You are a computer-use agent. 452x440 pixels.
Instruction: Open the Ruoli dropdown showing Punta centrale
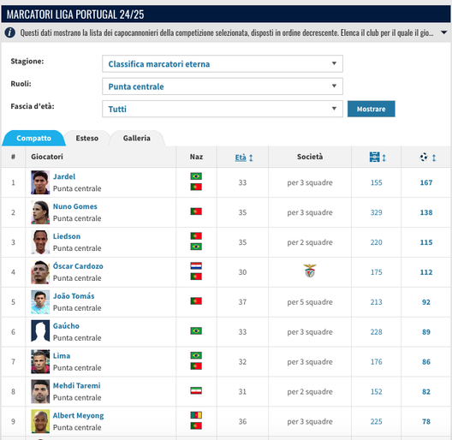(223, 86)
